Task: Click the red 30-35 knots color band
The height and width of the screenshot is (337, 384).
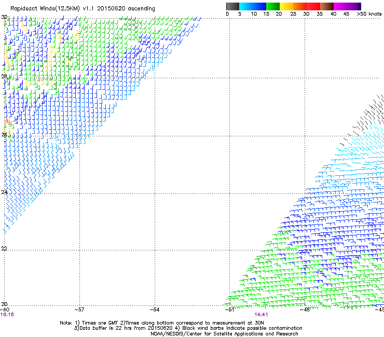Action: (x=313, y=6)
